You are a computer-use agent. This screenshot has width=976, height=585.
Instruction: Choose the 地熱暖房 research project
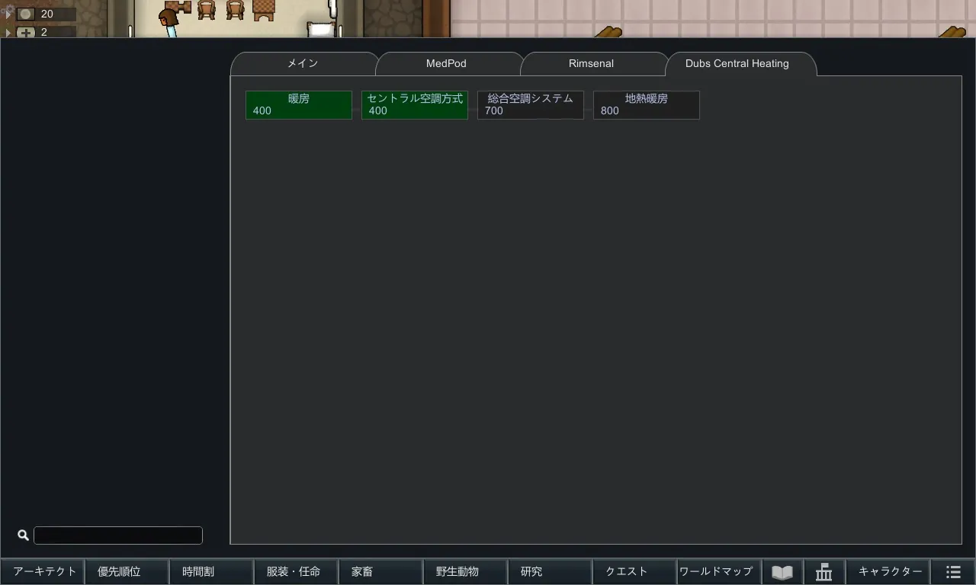click(647, 105)
